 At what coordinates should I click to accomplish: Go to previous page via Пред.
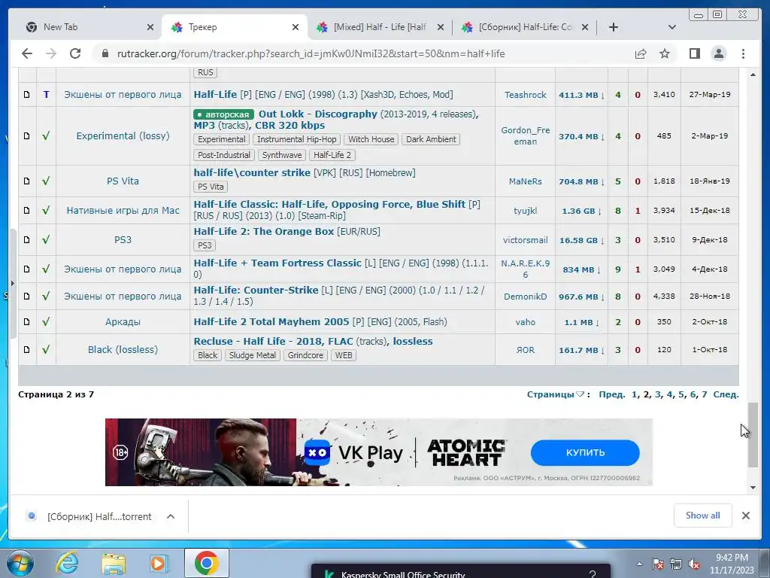[x=611, y=394]
